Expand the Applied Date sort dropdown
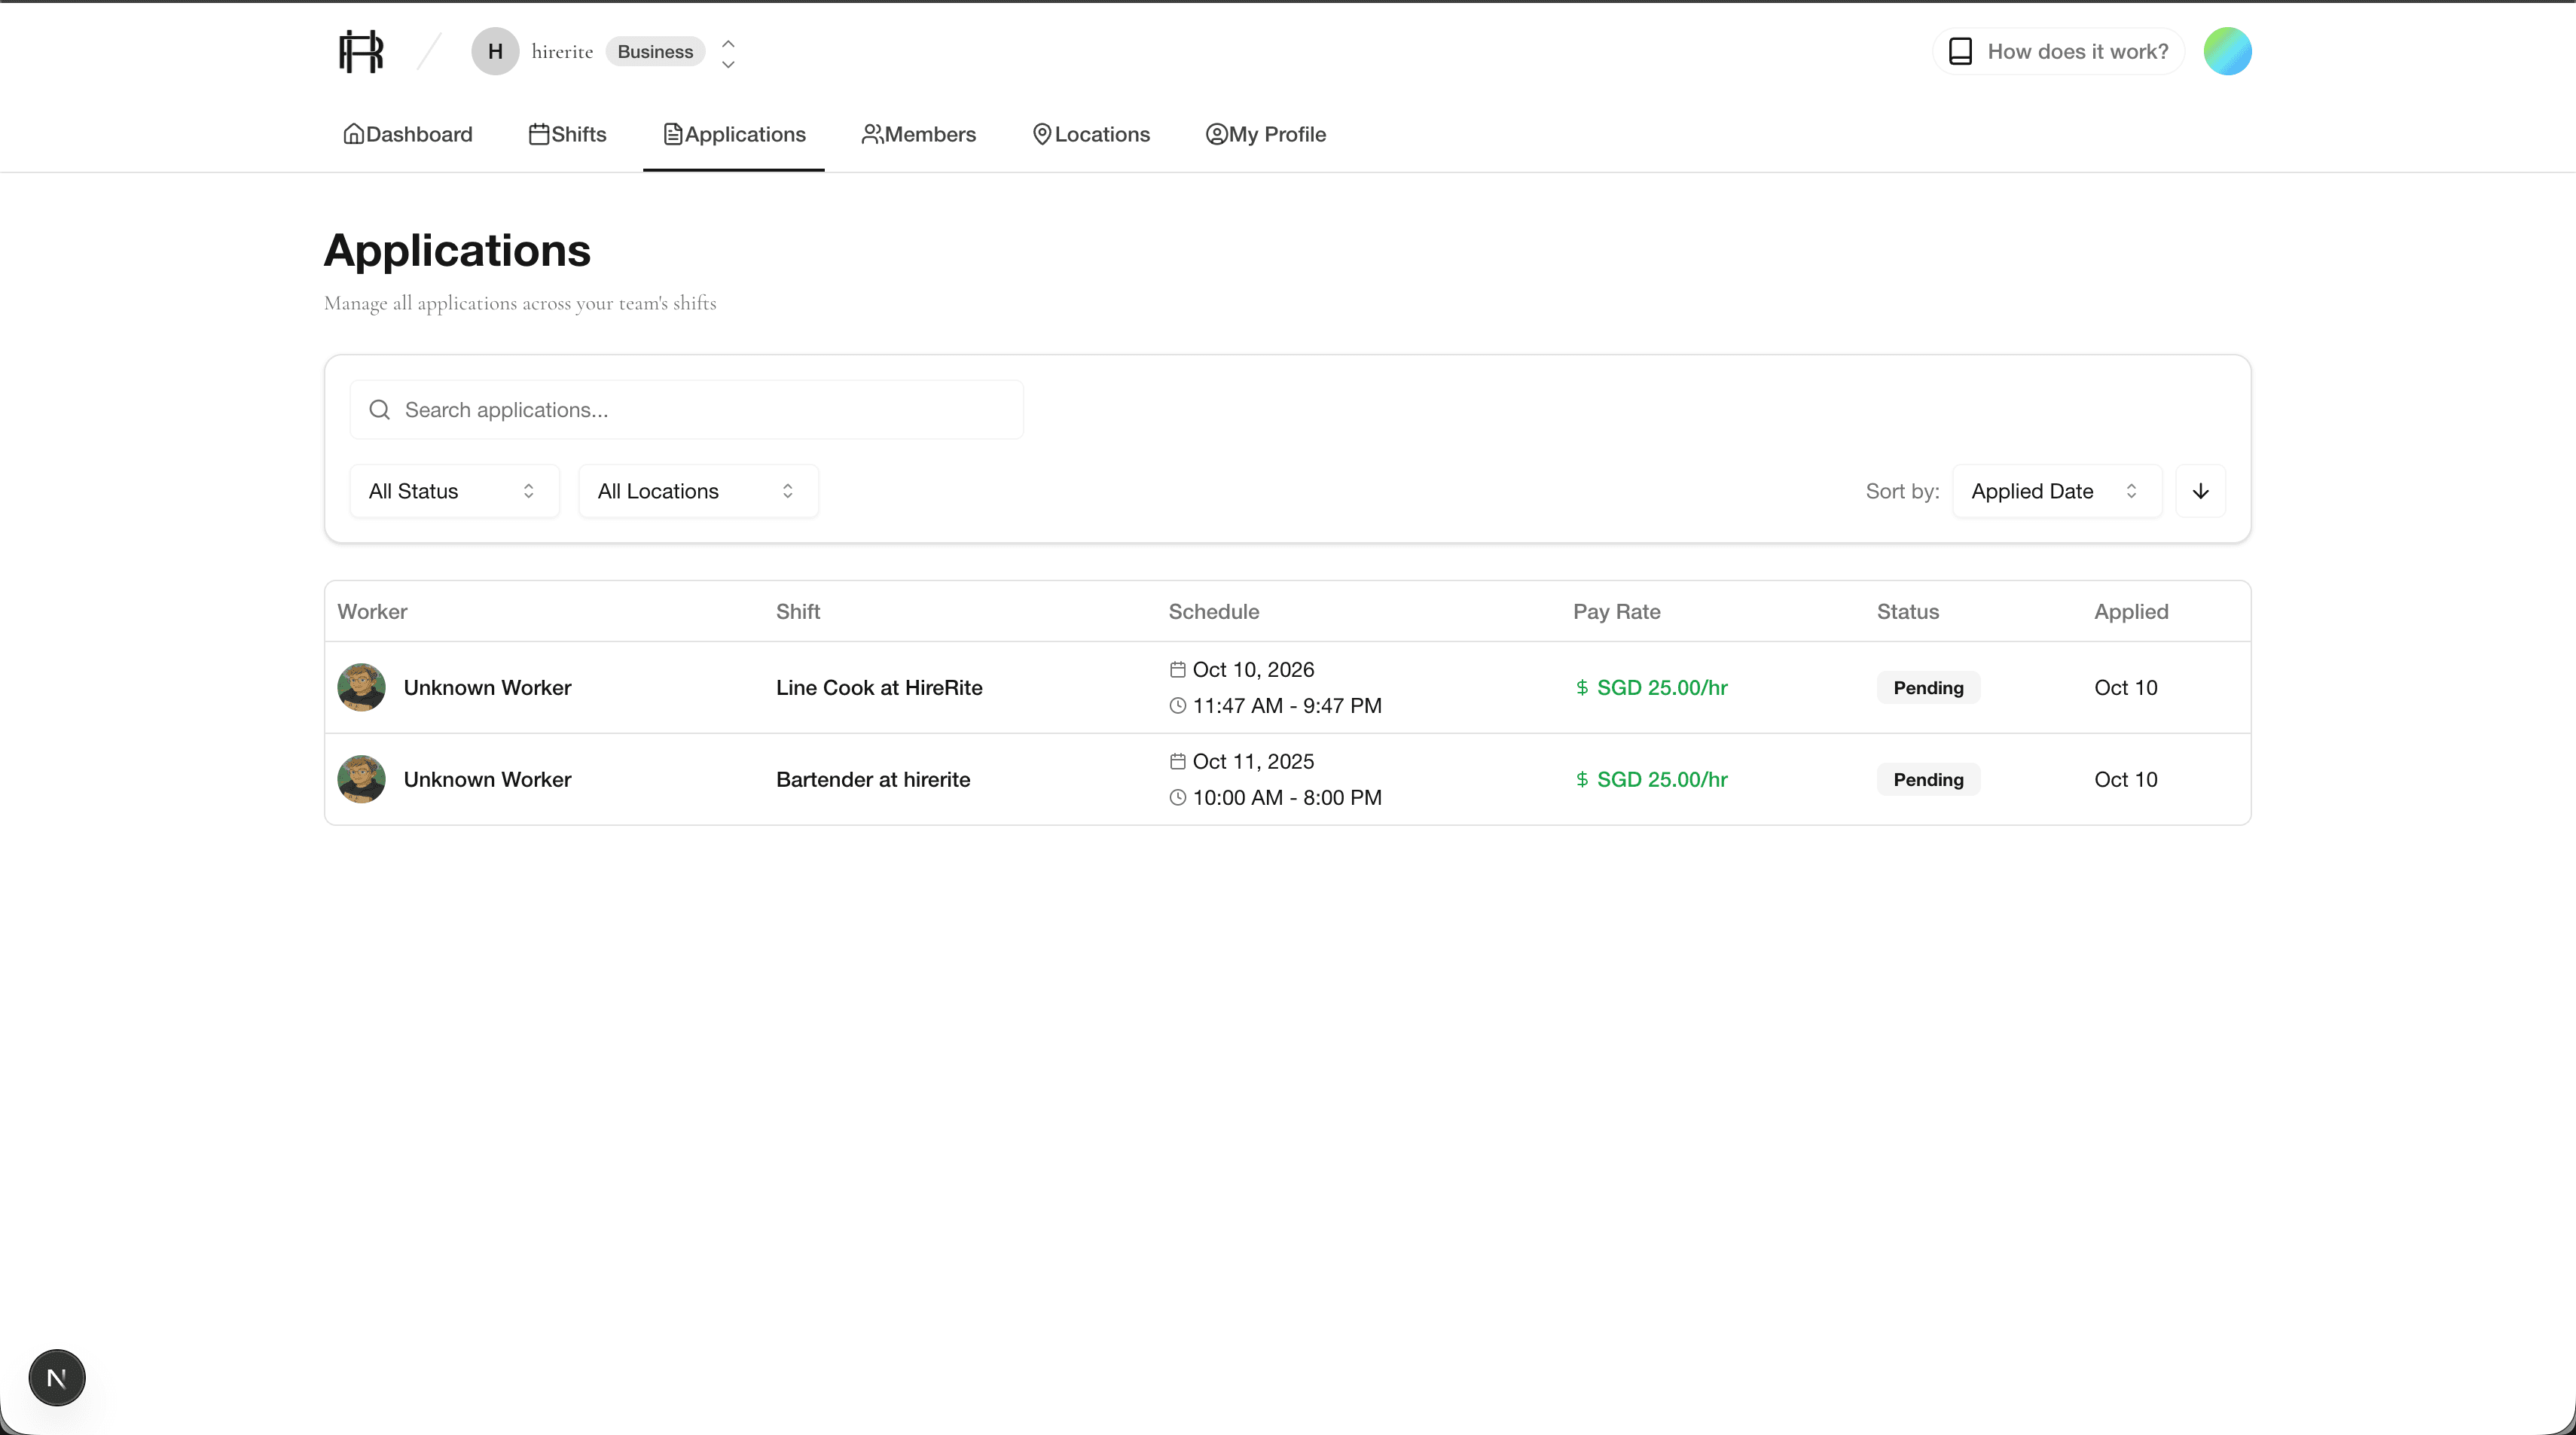 (x=2055, y=491)
